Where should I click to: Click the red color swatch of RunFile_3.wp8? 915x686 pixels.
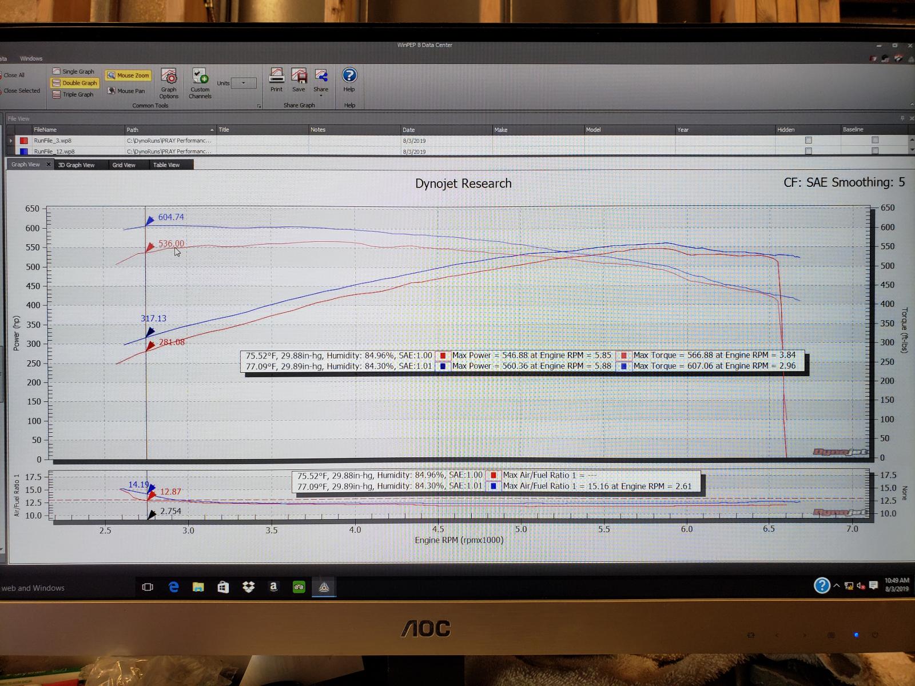coord(24,141)
